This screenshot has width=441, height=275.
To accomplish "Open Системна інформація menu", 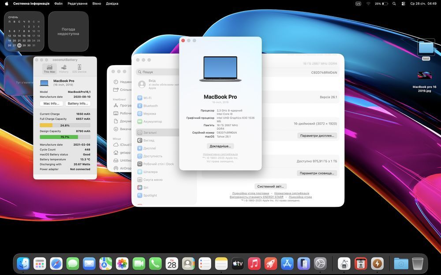I will [31, 4].
